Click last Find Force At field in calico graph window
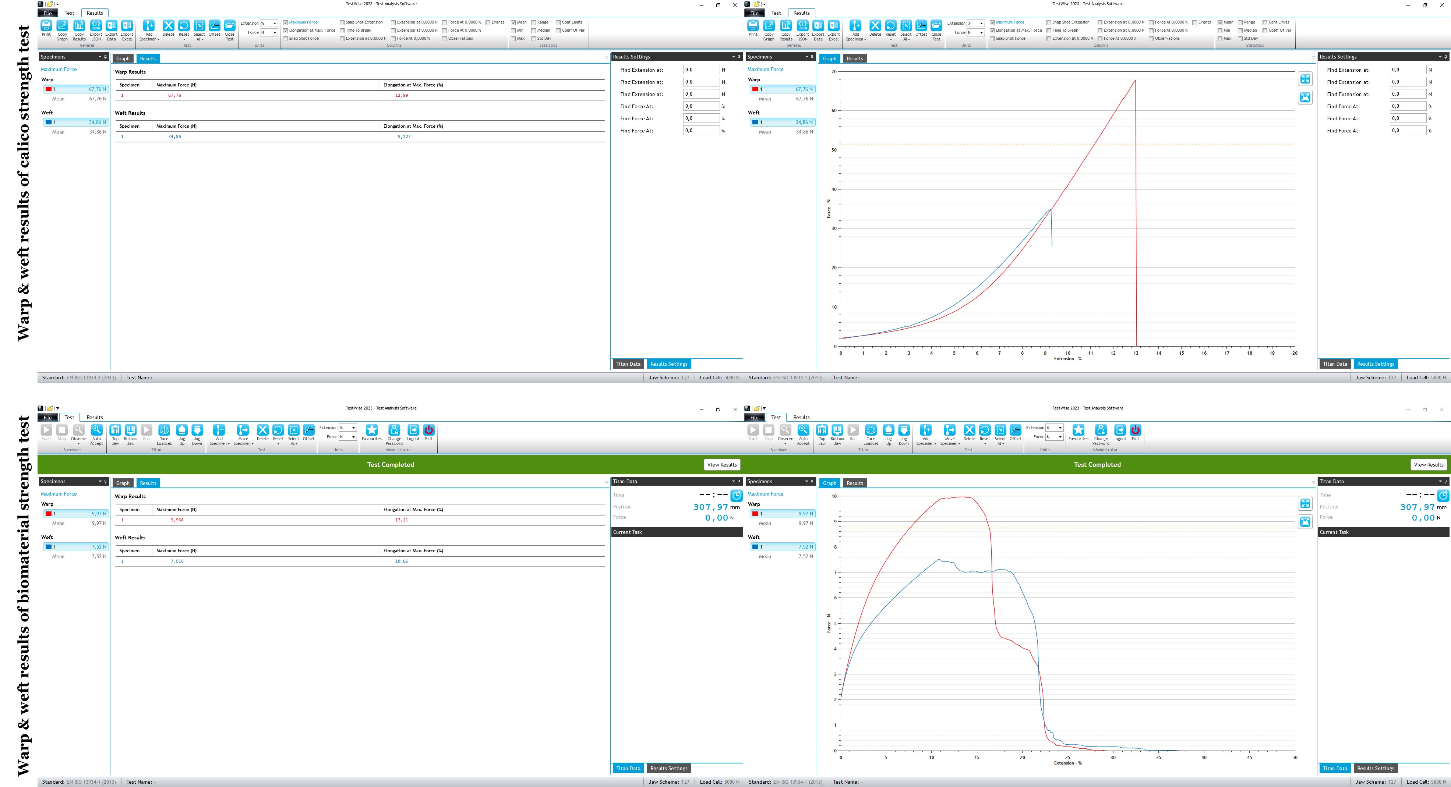Image resolution: width=1451 pixels, height=787 pixels. [1408, 131]
